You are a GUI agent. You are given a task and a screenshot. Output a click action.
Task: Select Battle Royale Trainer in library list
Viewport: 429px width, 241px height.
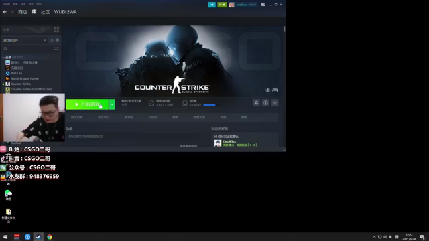pyautogui.click(x=25, y=78)
